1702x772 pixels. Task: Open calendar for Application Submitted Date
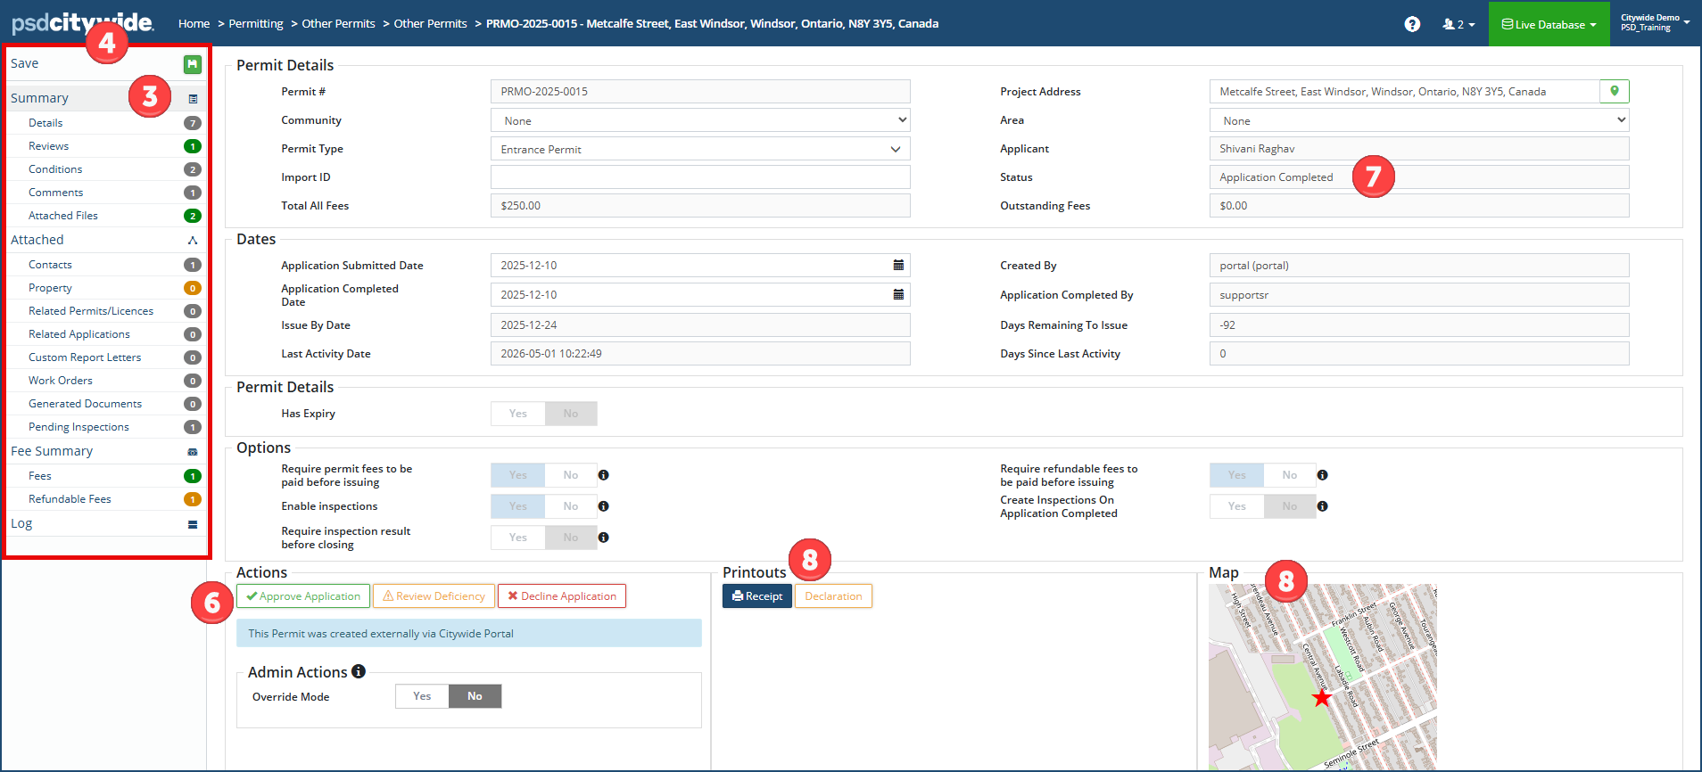898,265
